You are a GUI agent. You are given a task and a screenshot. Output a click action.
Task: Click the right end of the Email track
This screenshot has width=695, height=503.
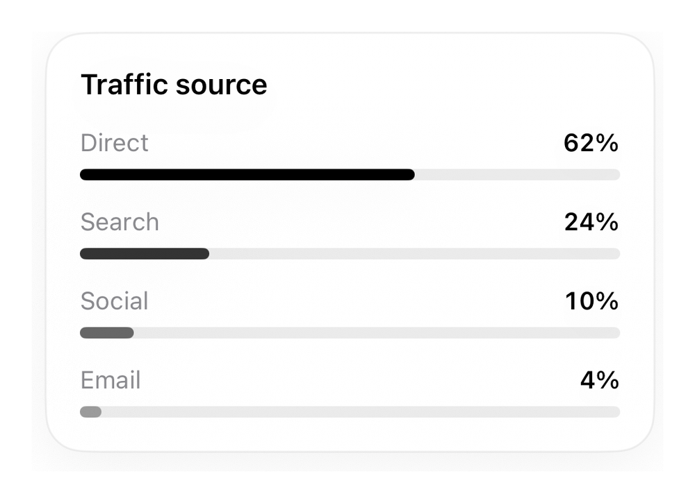(615, 412)
